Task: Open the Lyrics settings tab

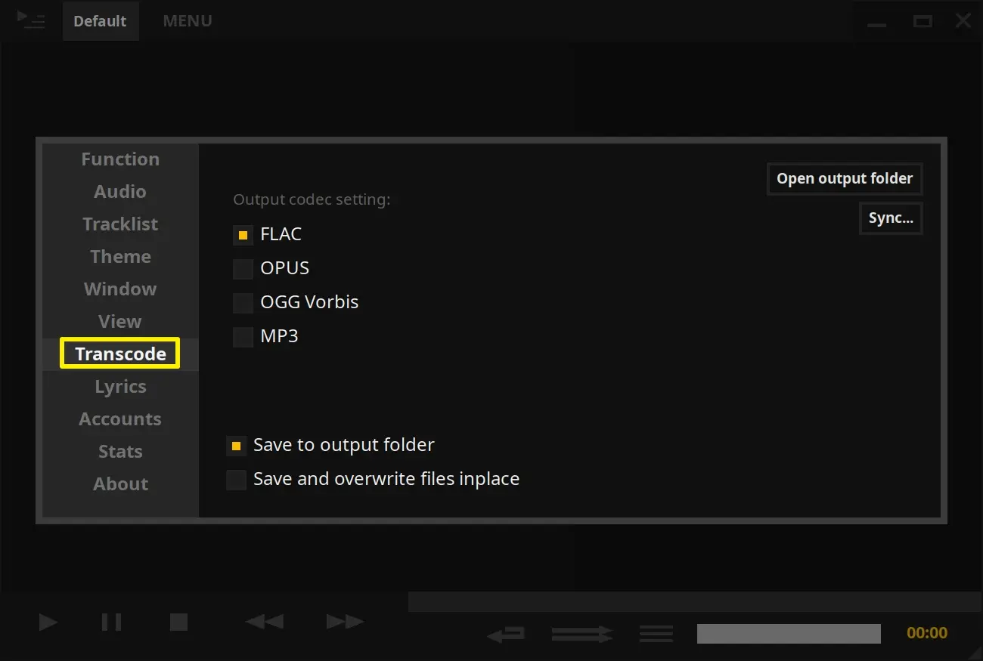Action: click(120, 387)
